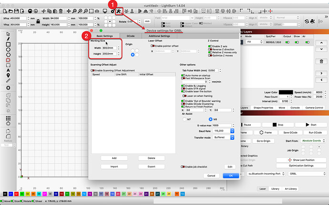Select the Position Marker pin tool

[8, 75]
